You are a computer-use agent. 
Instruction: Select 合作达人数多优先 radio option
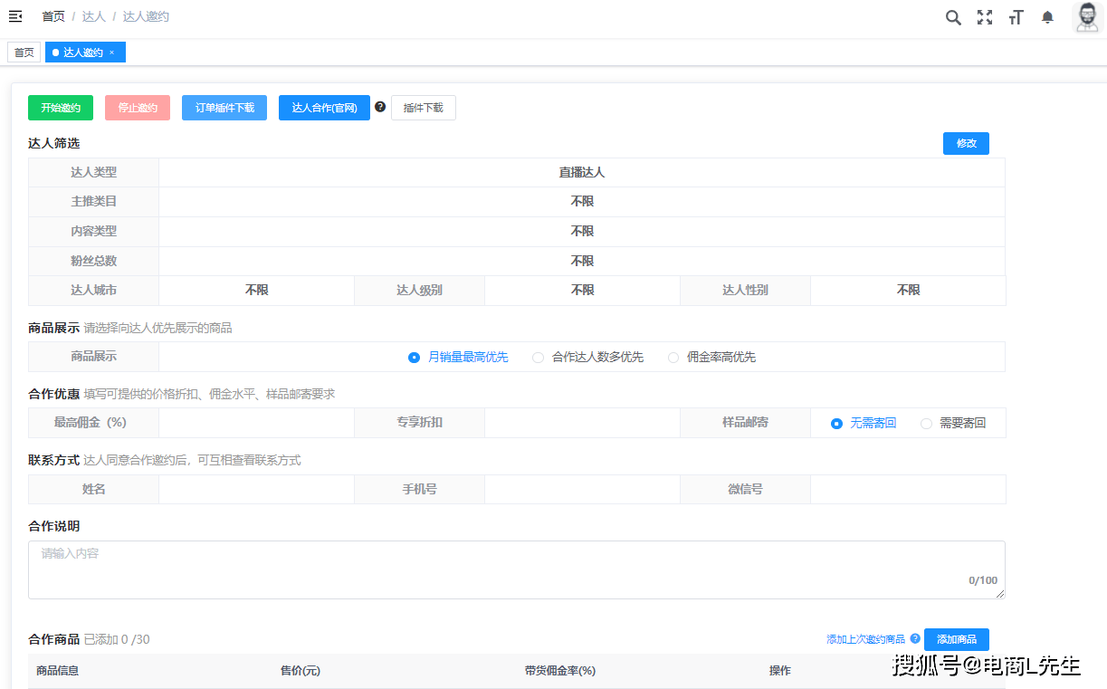[587, 357]
